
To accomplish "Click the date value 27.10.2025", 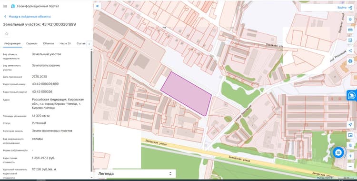I will point(40,77).
